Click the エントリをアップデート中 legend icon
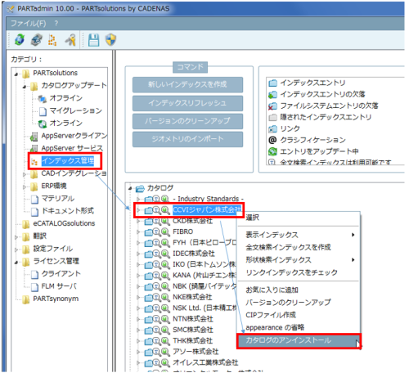Screen dimensions: 409x373 (x=272, y=151)
